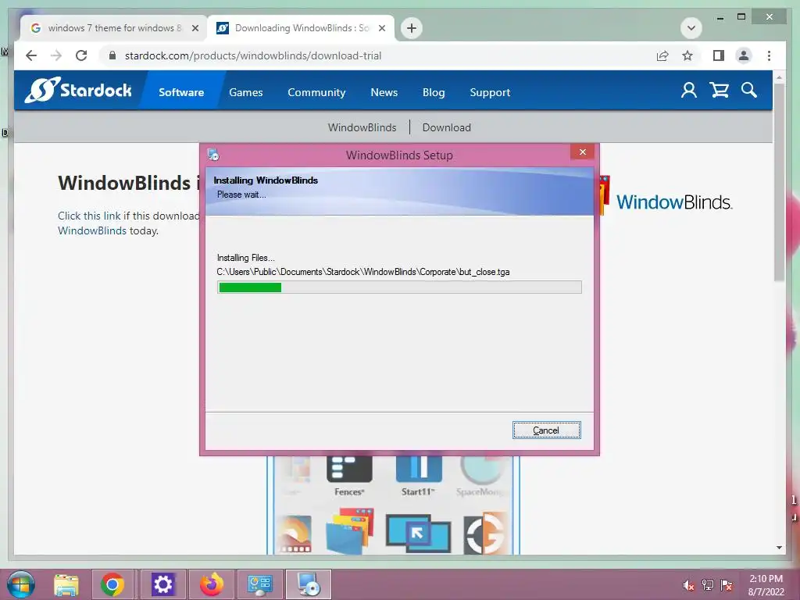Click the taskbar clock showing 2:10 PM
Viewport: 800px width, 600px height.
click(766, 584)
